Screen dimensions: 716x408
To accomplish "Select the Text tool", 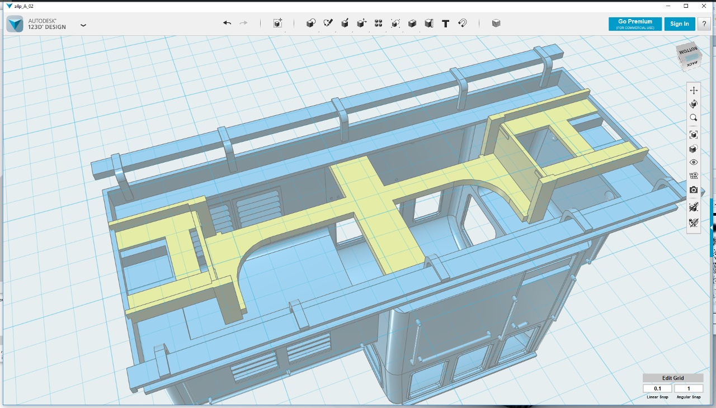I will click(x=446, y=23).
